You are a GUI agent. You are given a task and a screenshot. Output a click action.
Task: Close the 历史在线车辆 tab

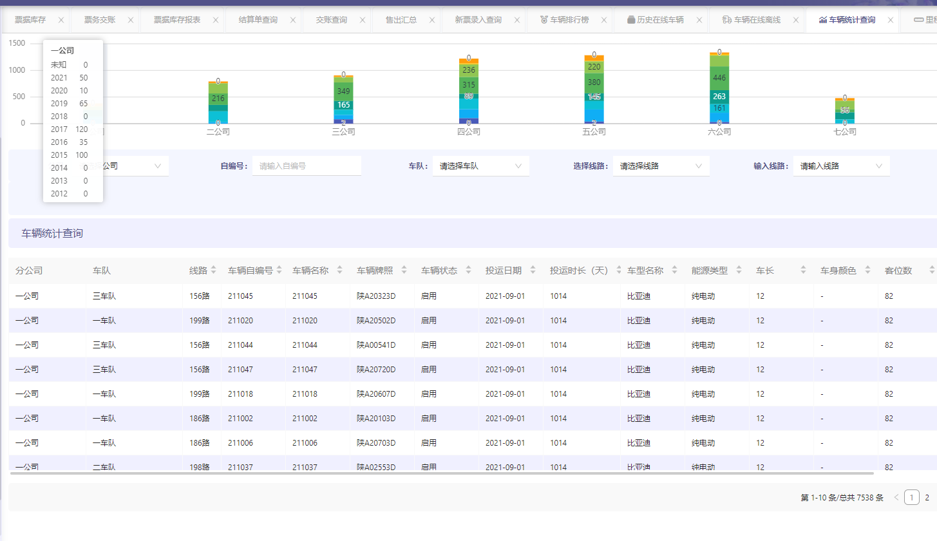(699, 20)
